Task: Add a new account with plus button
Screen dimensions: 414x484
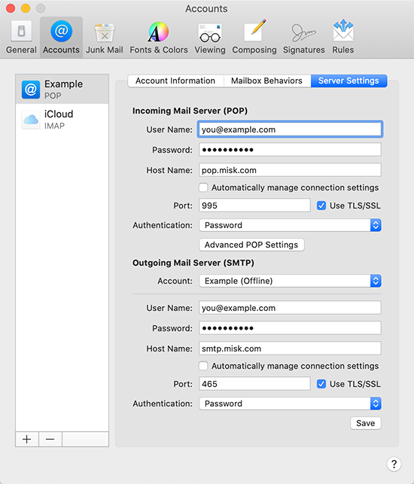Action: coord(27,439)
